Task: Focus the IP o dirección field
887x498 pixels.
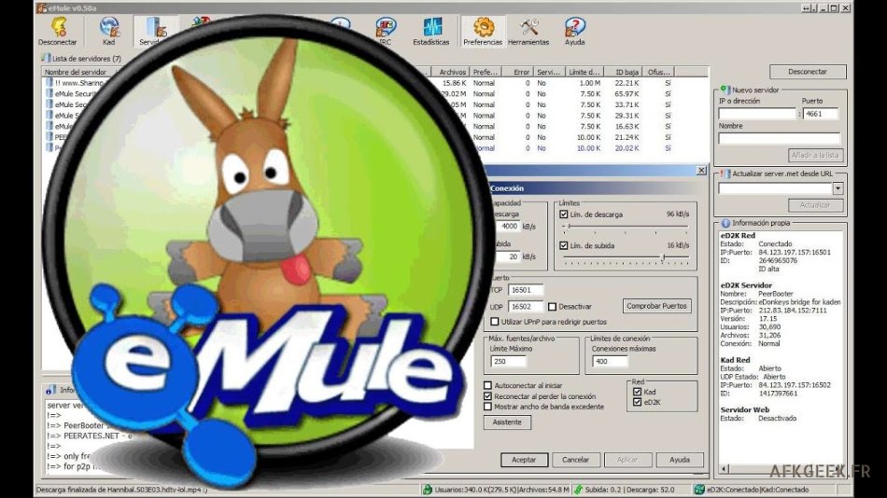Action: (x=757, y=114)
